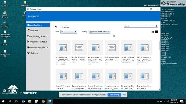This screenshot has width=186, height=104.
Task: Open the Filter dropdown set to All
Action: [x=69, y=31]
